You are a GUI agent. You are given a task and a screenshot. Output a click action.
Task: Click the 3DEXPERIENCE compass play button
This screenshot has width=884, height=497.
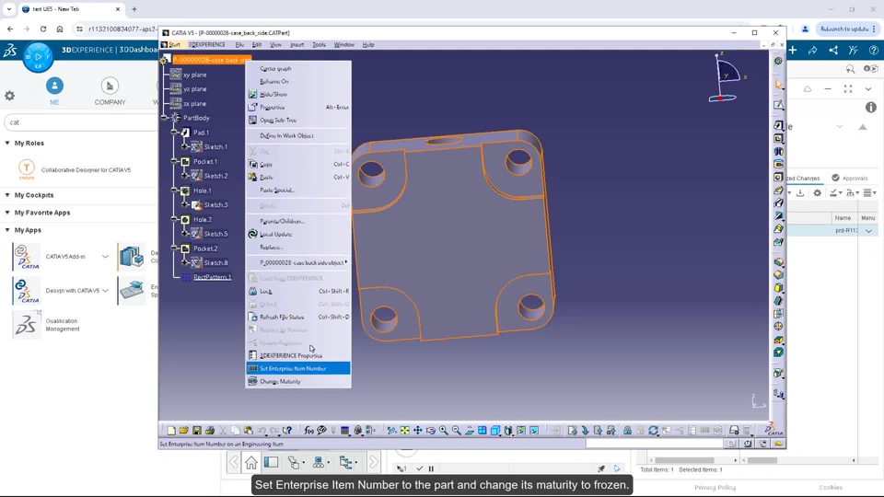[x=38, y=56]
